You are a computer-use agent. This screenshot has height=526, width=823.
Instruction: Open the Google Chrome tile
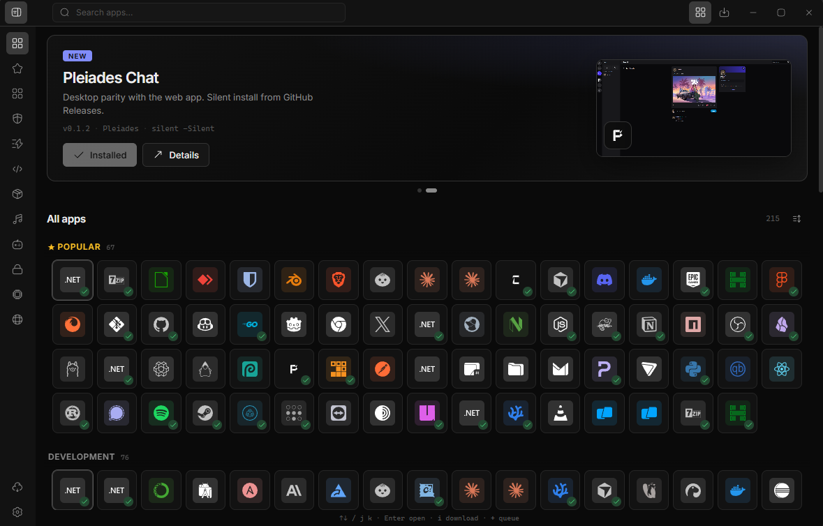(339, 324)
